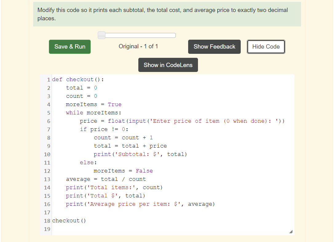Click line number 10 in the gutter
This screenshot has height=242, width=336.
[x=47, y=154]
